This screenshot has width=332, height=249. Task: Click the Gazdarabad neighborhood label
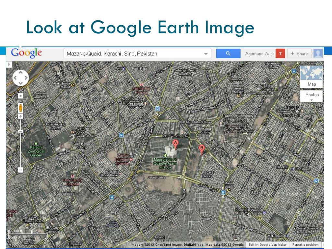(65, 194)
